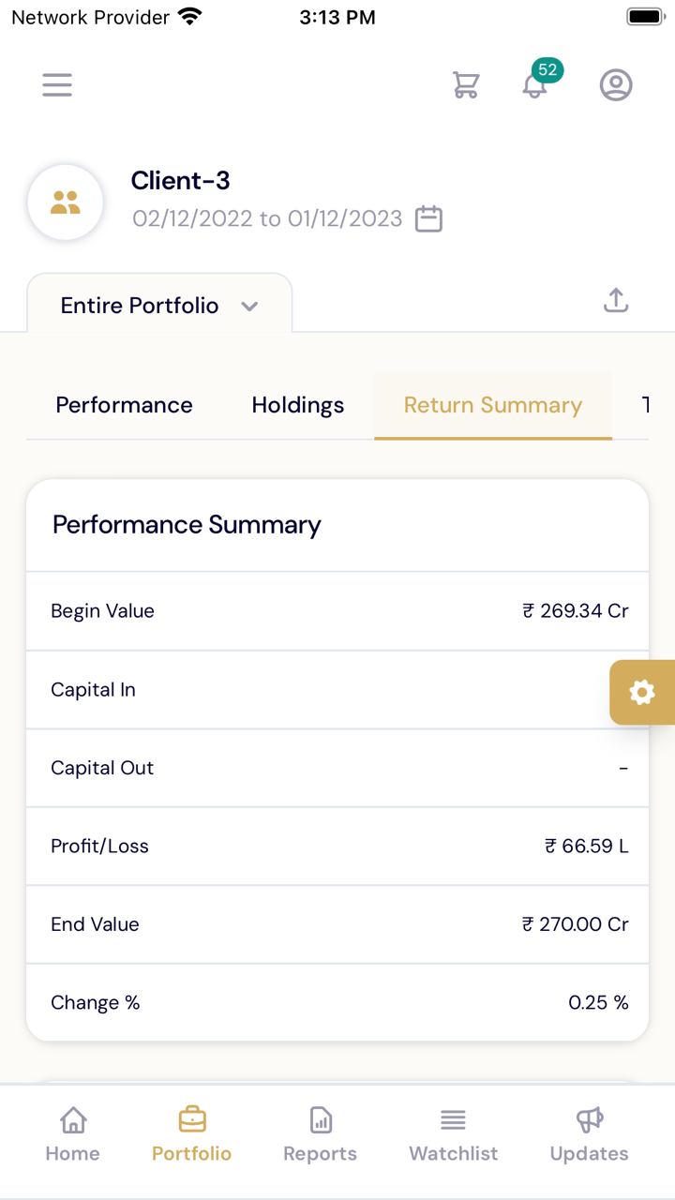Open the date range calendar picker
675x1200 pixels.
pos(428,218)
